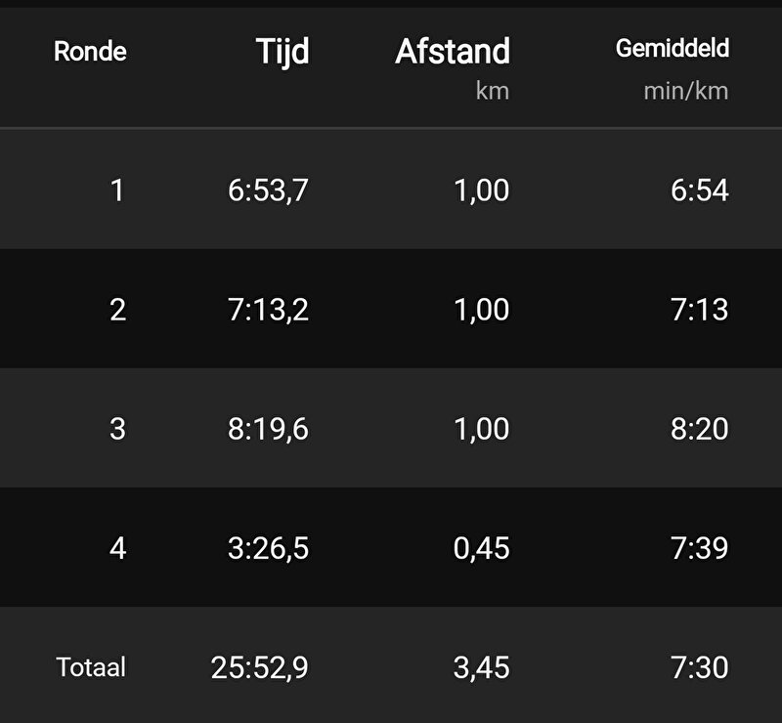This screenshot has width=782, height=723.
Task: Select the lap 2 row number
Action: coord(117,310)
